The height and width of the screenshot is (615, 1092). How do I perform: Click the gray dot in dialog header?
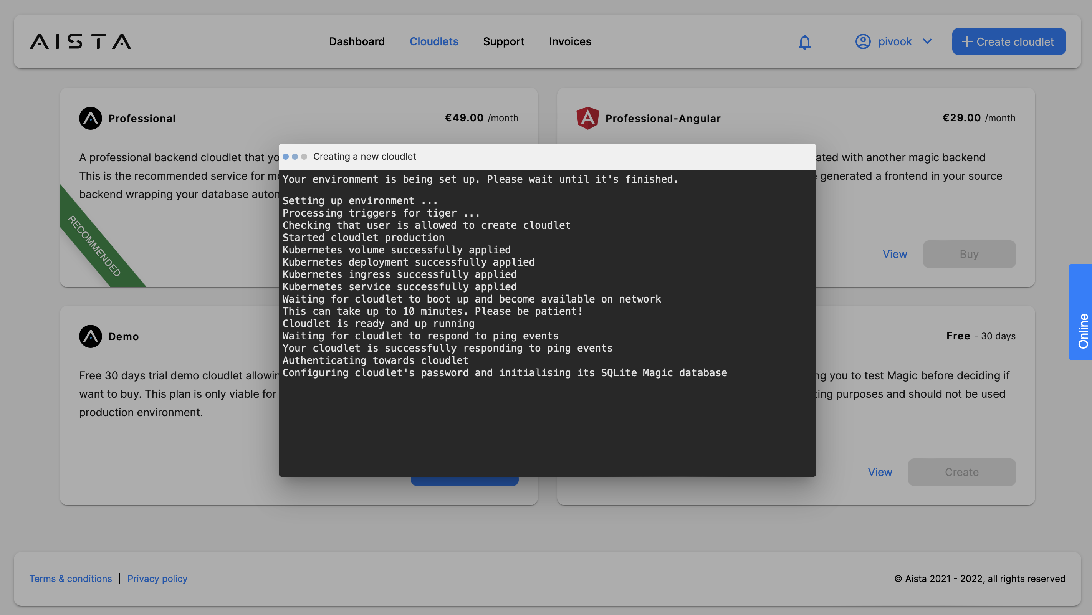(x=304, y=157)
